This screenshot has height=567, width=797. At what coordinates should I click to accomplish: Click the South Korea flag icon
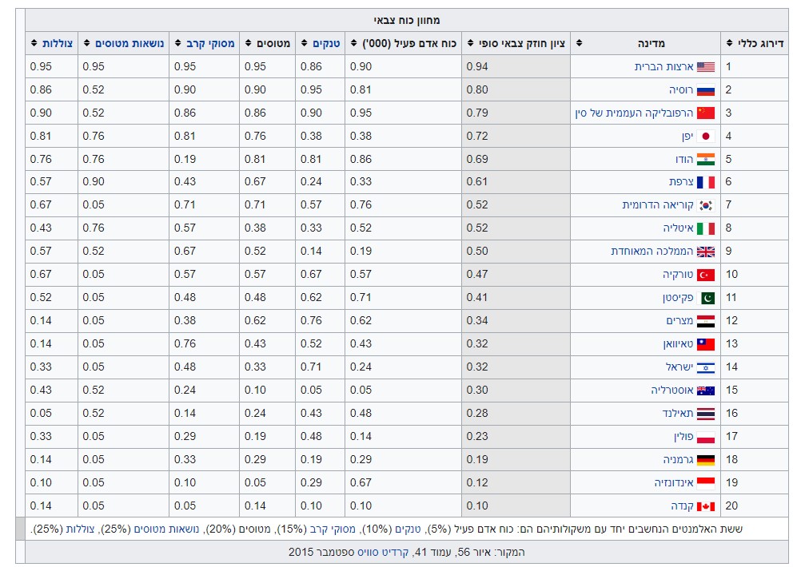click(x=705, y=205)
